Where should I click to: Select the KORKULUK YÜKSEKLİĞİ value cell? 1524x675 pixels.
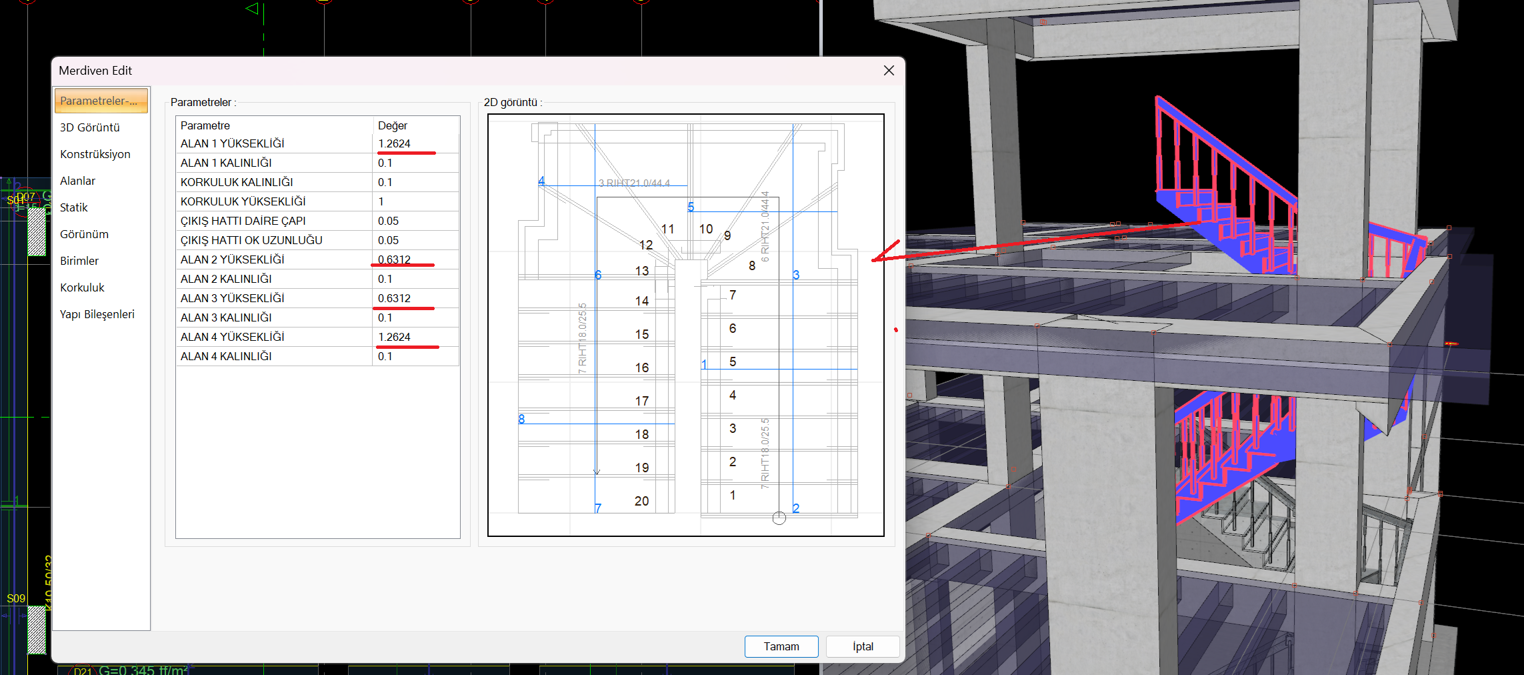coord(415,201)
